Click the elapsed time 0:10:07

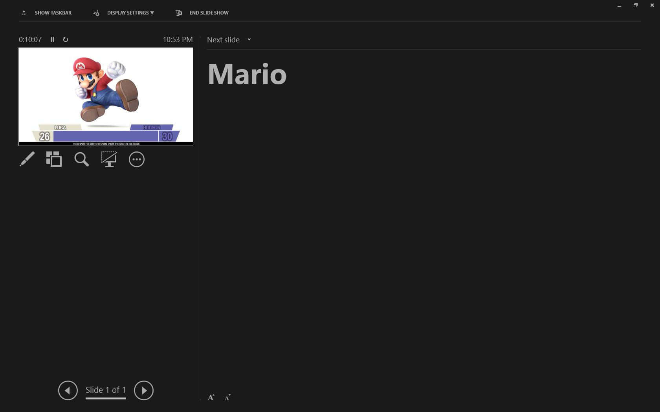(x=30, y=40)
